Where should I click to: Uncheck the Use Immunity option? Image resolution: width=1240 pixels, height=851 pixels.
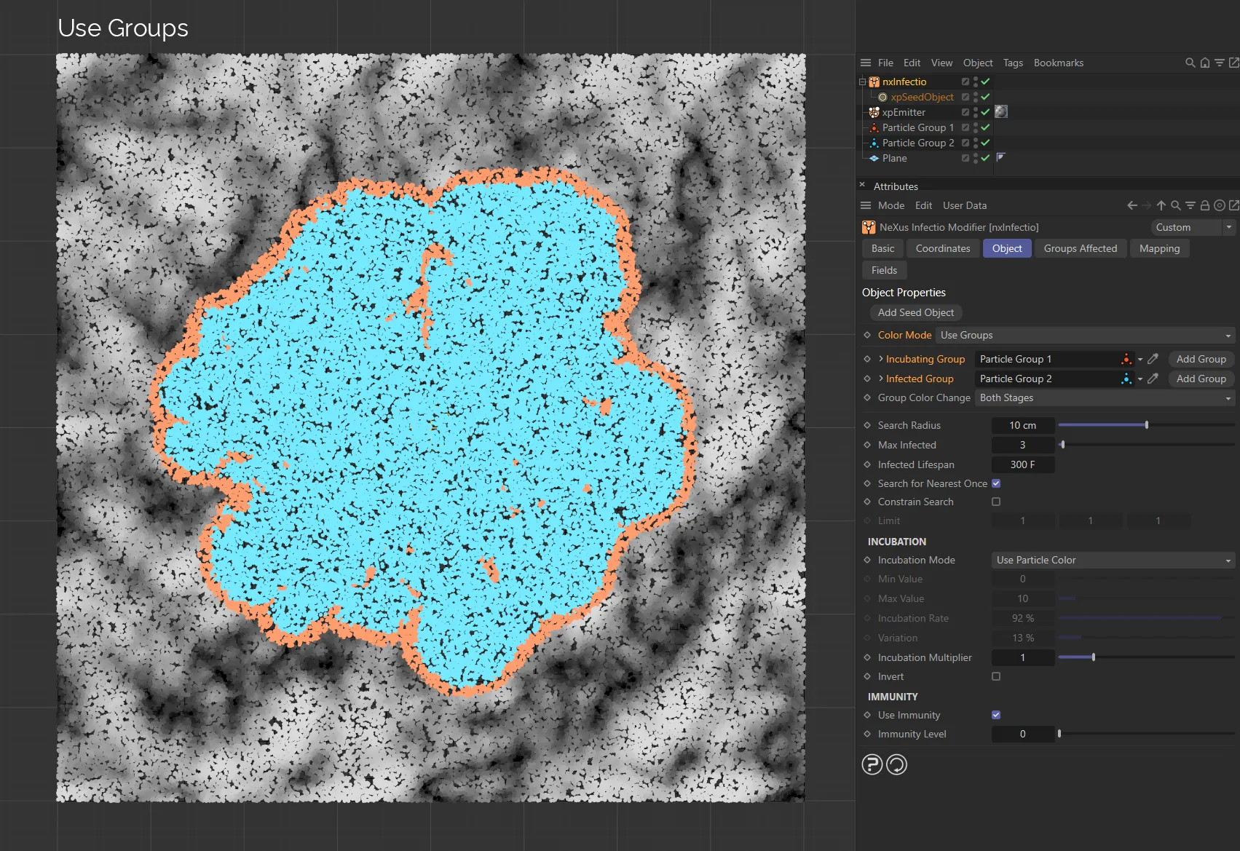pos(995,715)
